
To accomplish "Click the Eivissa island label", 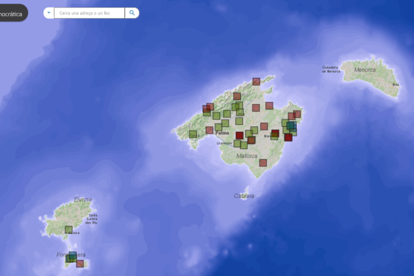I will coord(83,199).
